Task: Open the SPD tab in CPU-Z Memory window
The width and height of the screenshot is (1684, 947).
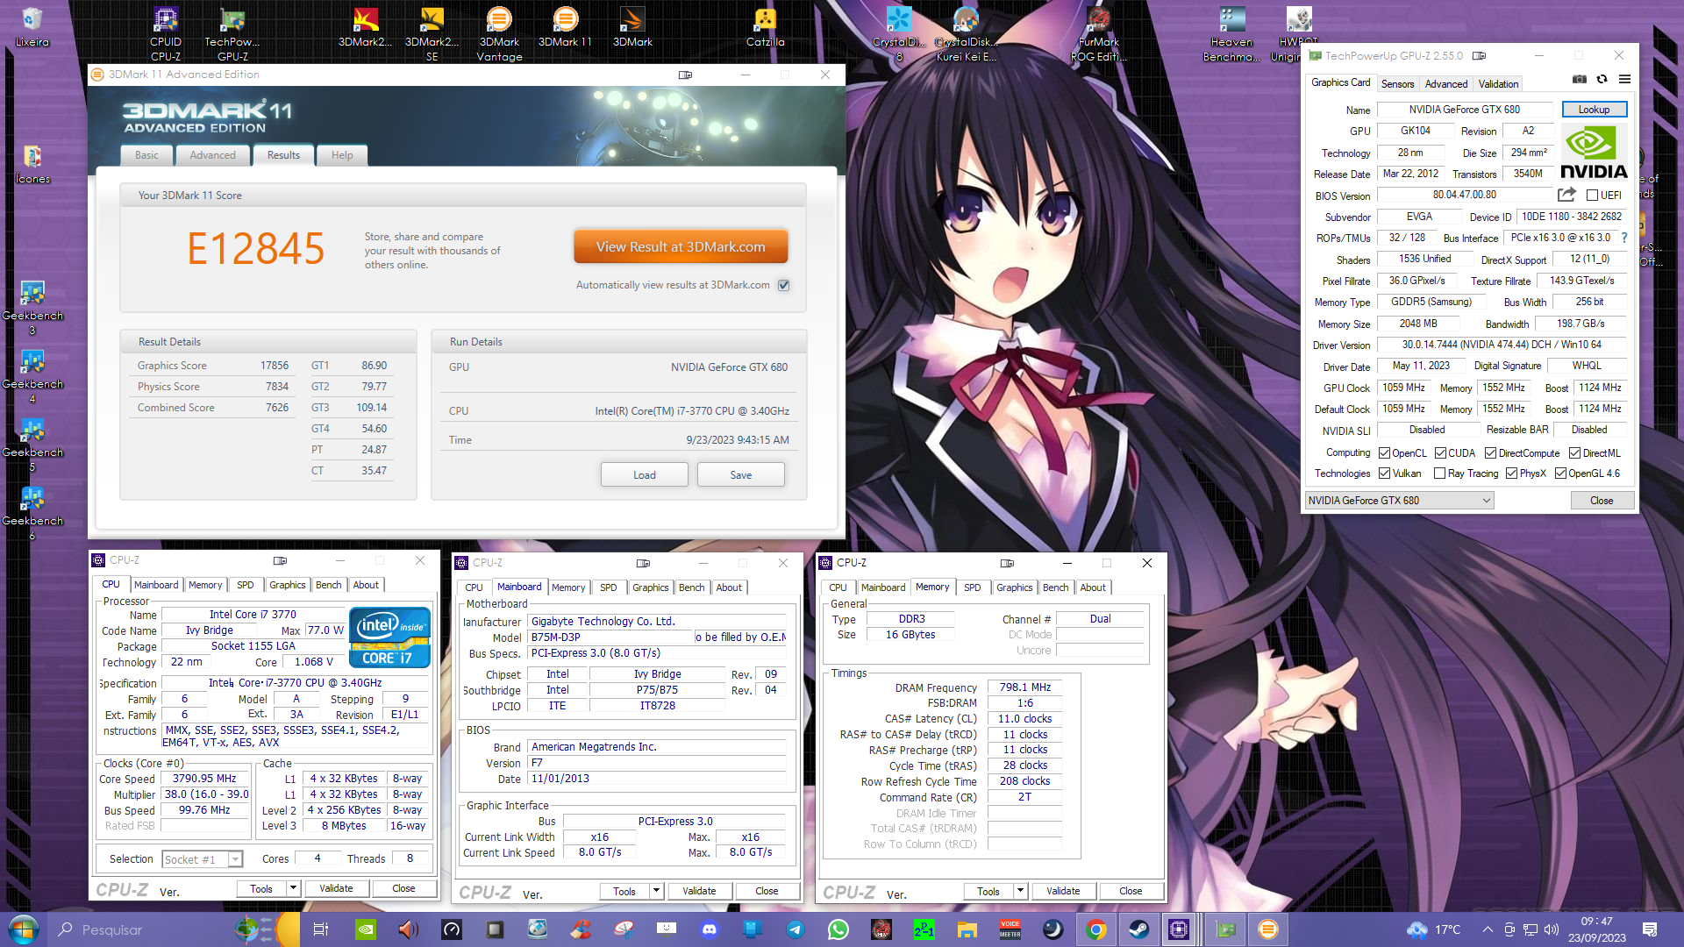Action: click(x=972, y=587)
